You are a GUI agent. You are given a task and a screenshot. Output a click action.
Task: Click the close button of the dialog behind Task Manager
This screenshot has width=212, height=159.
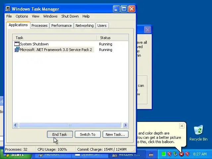(x=147, y=29)
